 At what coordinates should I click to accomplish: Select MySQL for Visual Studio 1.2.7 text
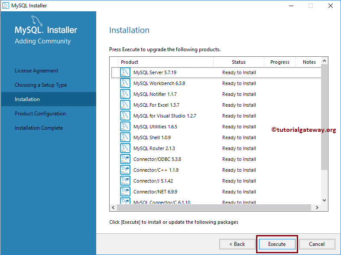tap(165, 116)
